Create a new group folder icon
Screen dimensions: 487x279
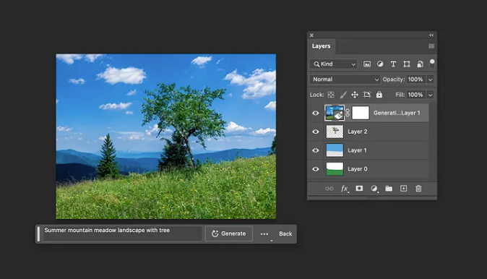[389, 189]
